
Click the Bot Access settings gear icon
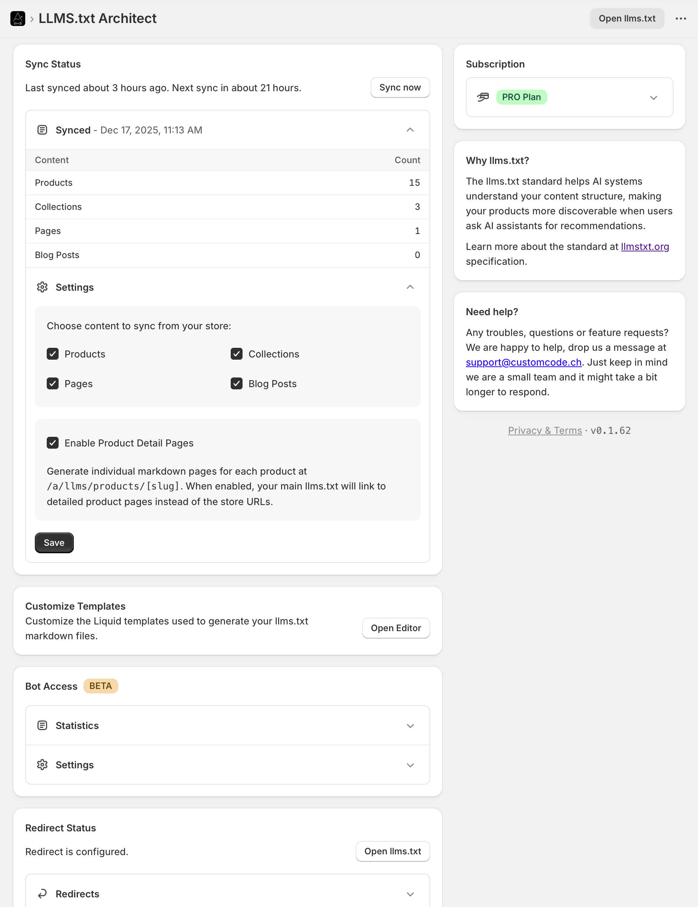coord(42,765)
